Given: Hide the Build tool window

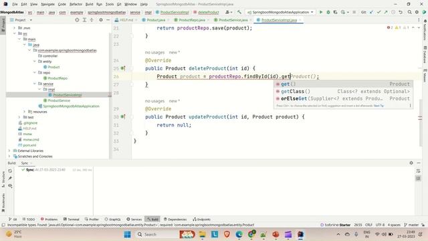Looking at the screenshot, I should coord(419,163).
